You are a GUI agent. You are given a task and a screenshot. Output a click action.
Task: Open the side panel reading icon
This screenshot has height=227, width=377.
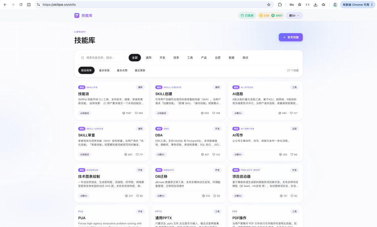29,5
